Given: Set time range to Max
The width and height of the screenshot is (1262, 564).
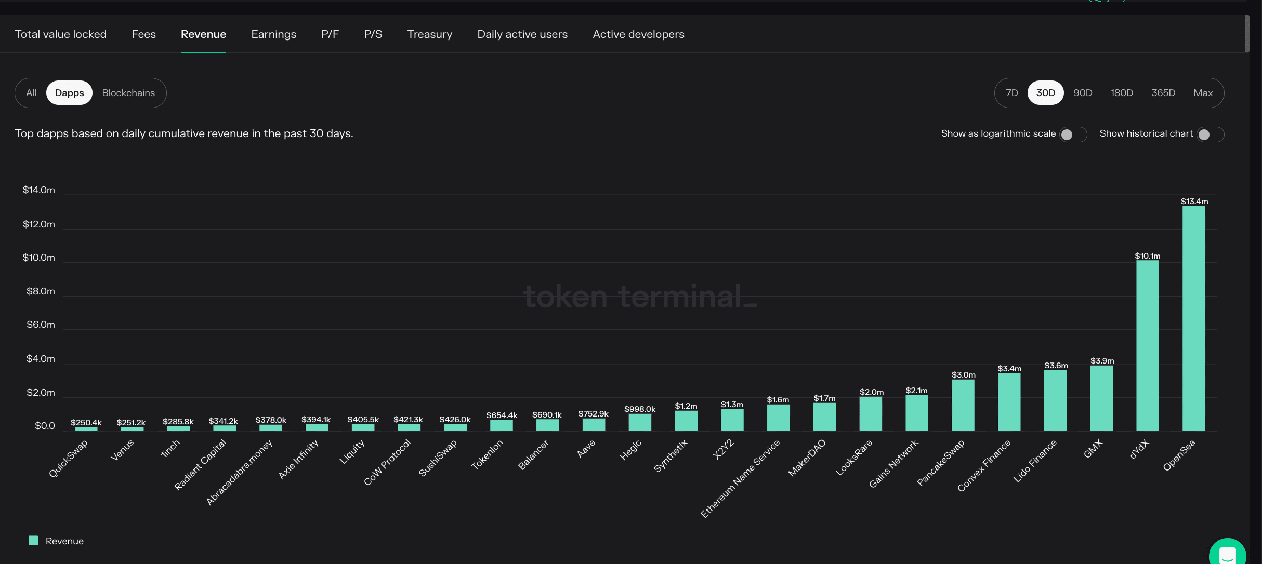Looking at the screenshot, I should tap(1203, 93).
